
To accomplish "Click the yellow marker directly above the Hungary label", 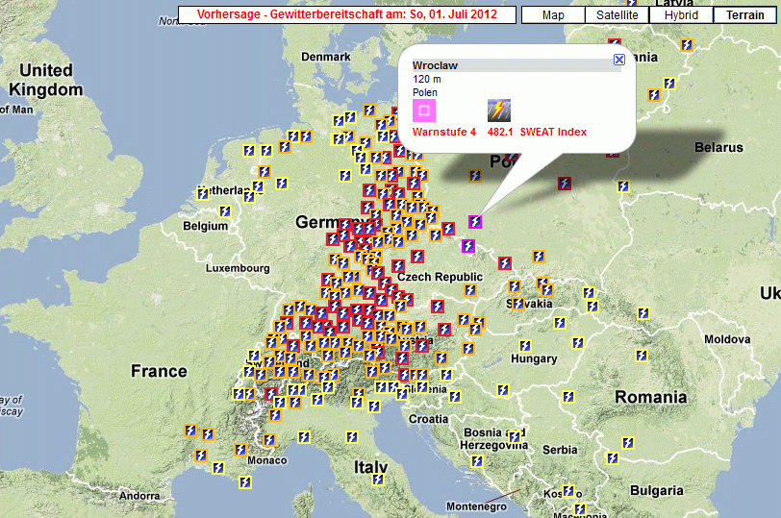I will tap(525, 345).
